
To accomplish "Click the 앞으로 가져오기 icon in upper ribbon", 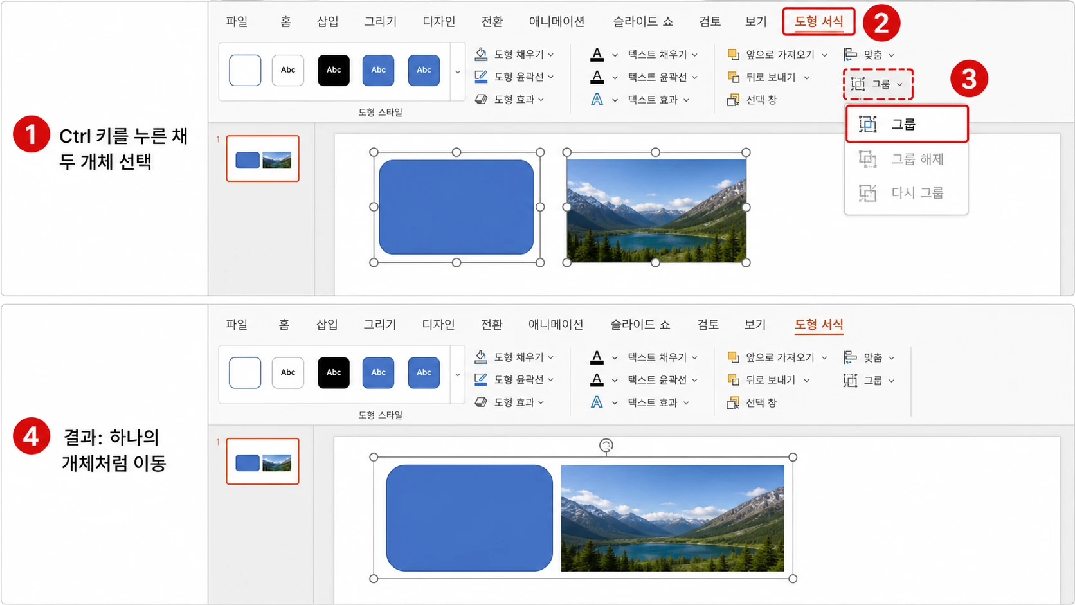I will (733, 55).
